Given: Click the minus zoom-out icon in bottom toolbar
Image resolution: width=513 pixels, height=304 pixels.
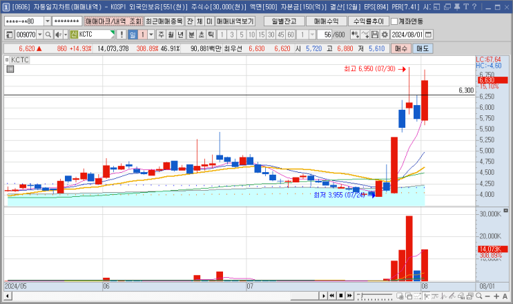Looking at the screenshot, I should pos(487,296).
